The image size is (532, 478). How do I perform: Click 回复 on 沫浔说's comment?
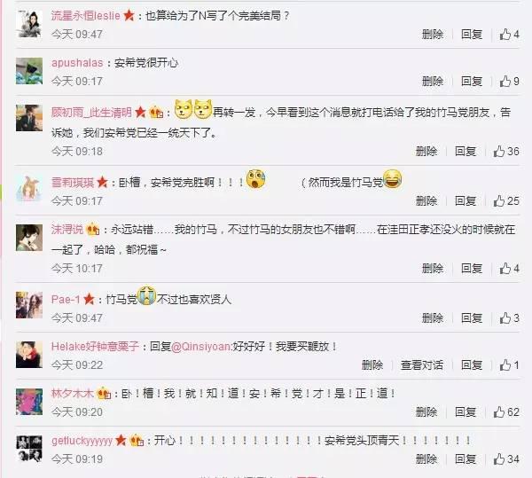[x=472, y=269]
